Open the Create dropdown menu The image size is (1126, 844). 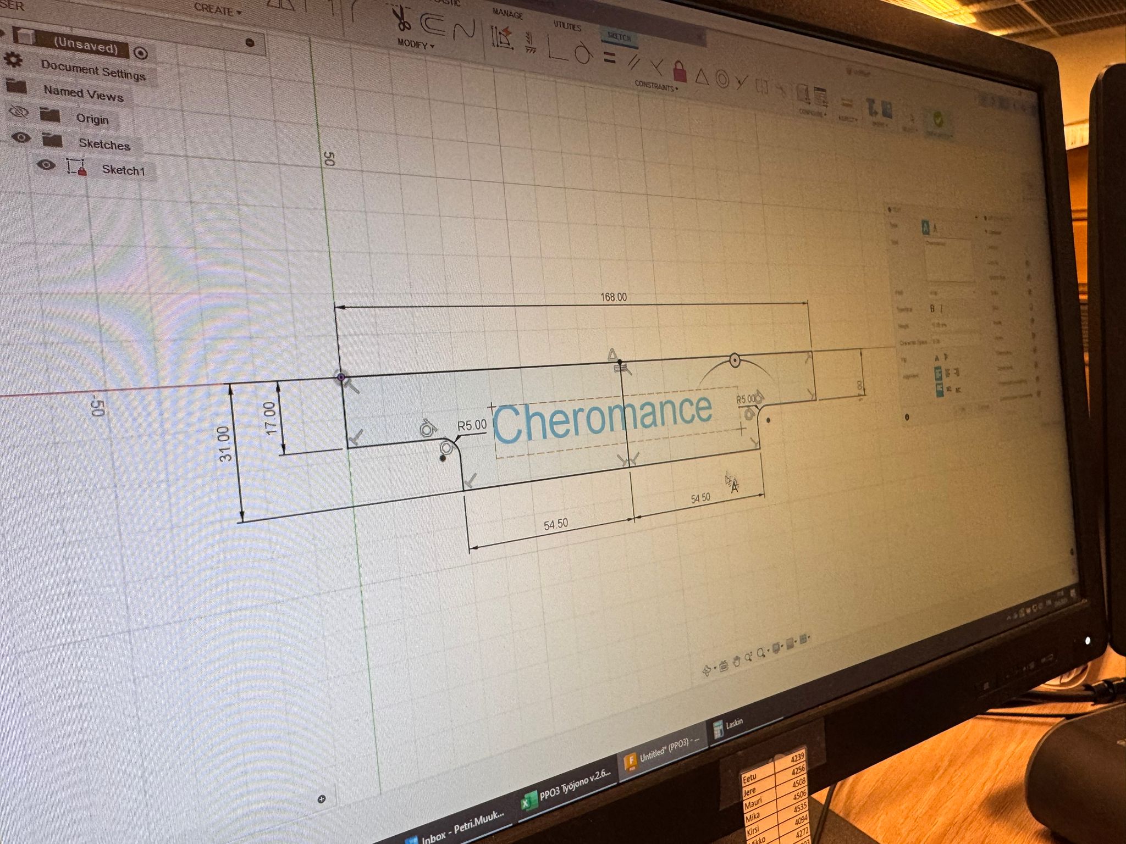point(218,10)
